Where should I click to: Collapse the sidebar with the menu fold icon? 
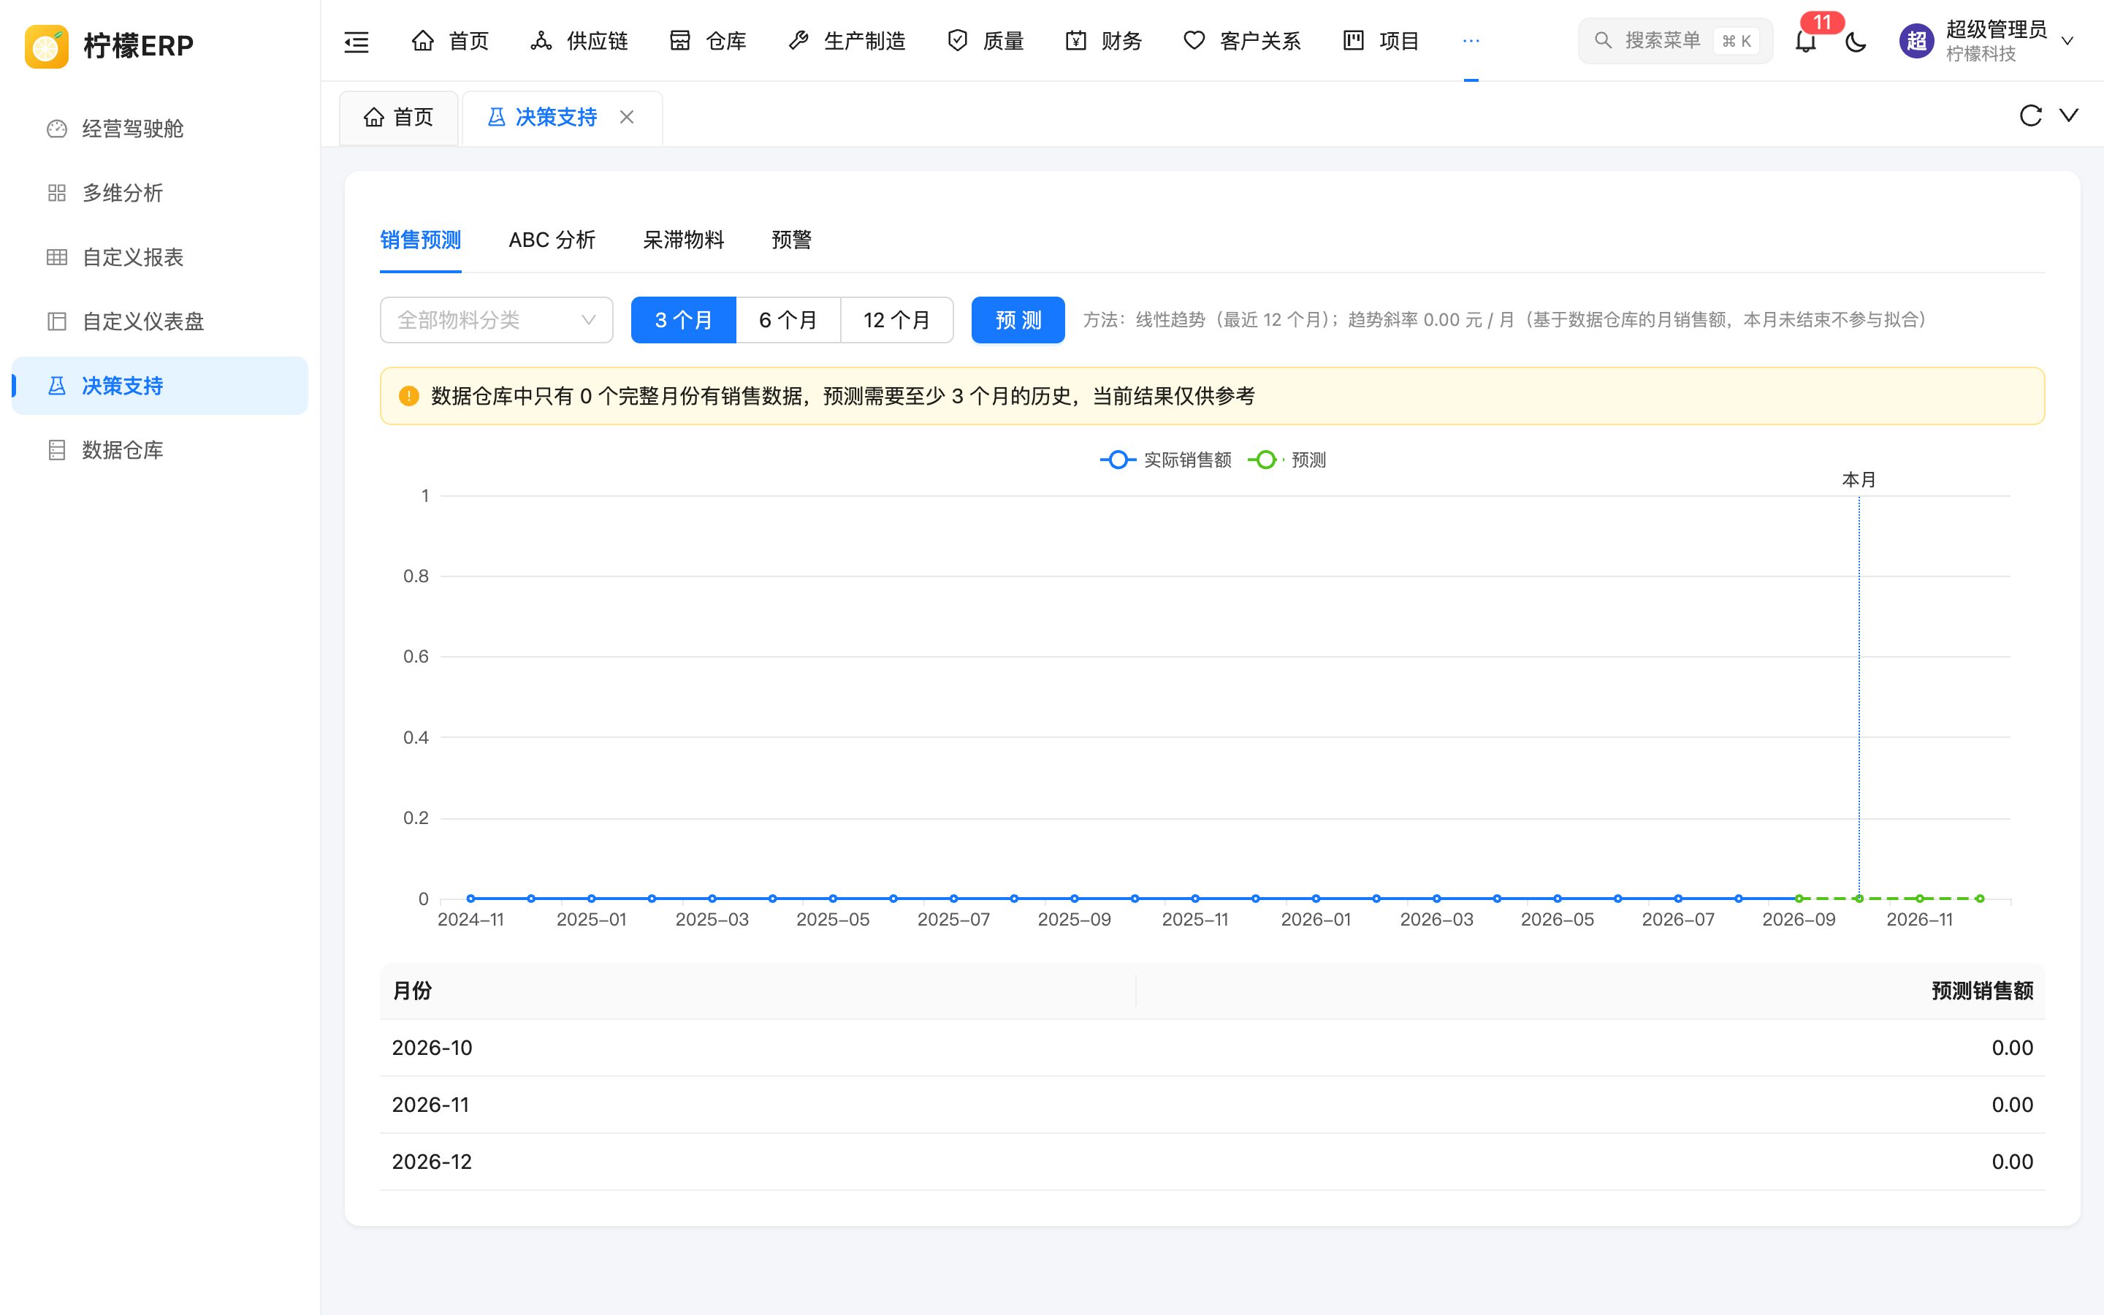point(357,41)
